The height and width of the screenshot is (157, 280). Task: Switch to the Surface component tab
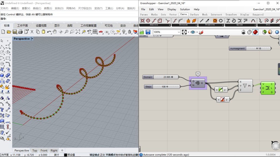point(194,15)
